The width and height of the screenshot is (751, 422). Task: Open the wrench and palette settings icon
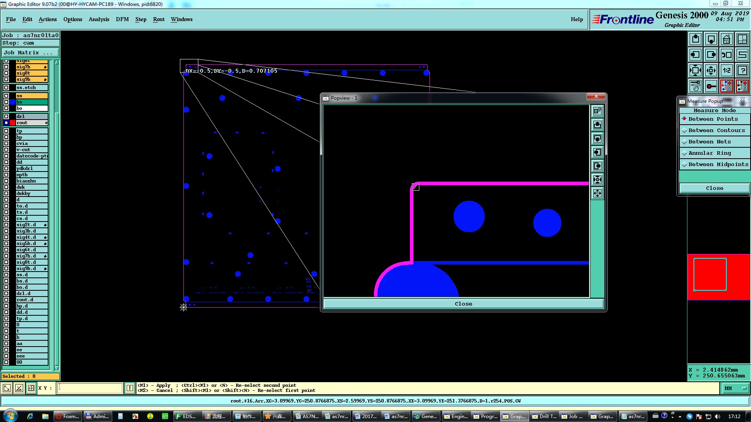tap(695, 86)
